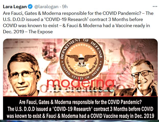
Task: Open the three-dot more options menu
Action: pyautogui.click(x=155, y=7)
